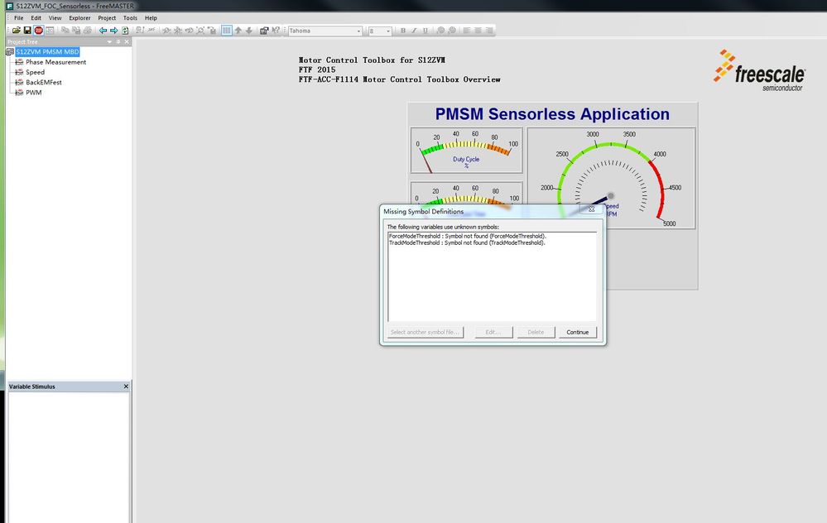Image resolution: width=827 pixels, height=523 pixels.
Task: Click the Print toolbar icon
Action: (x=88, y=31)
